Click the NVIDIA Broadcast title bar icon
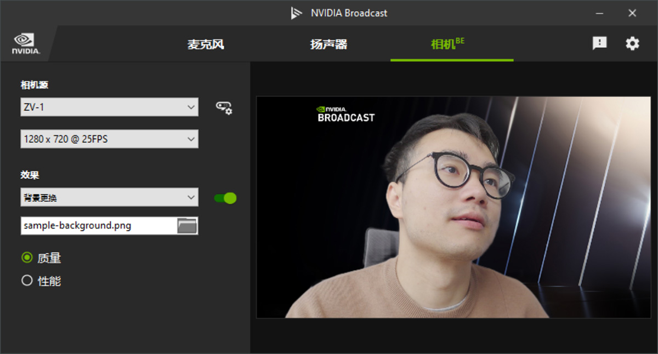The image size is (658, 354). (297, 13)
